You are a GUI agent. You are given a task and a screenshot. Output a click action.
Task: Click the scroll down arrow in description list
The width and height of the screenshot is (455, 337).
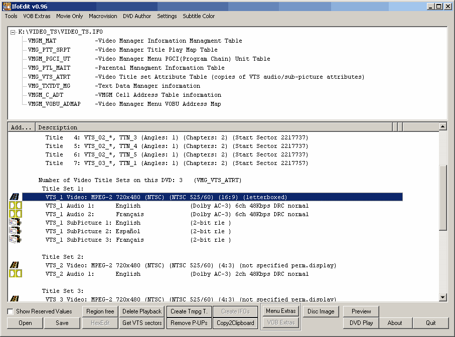(x=442, y=297)
